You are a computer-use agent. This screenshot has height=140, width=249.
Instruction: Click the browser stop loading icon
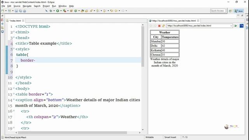point(159,26)
